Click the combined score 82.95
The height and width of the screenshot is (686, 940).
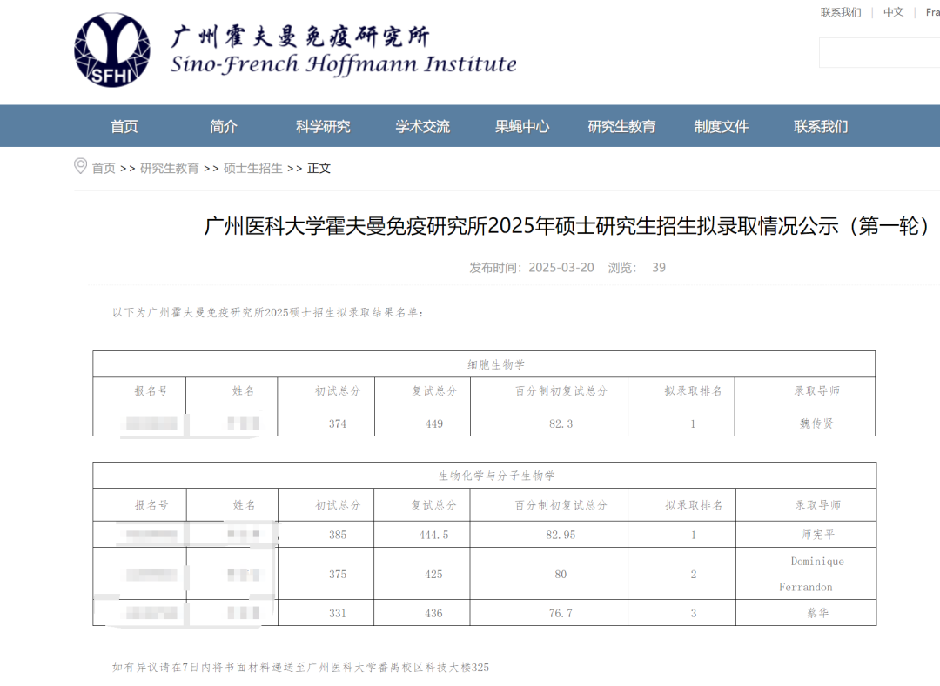click(x=561, y=535)
